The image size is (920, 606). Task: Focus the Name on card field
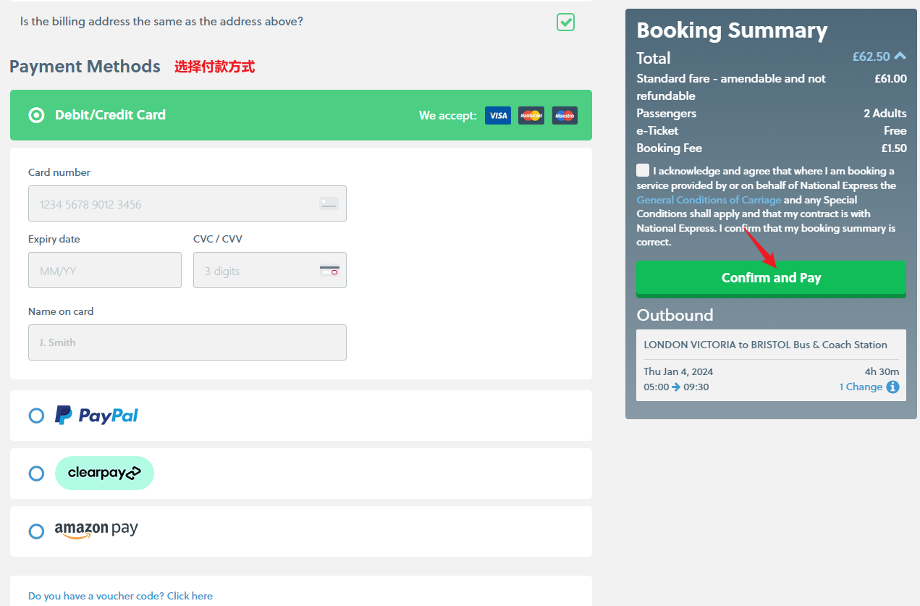click(187, 342)
